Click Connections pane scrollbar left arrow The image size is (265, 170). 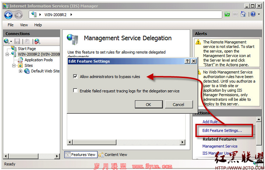click(6, 156)
